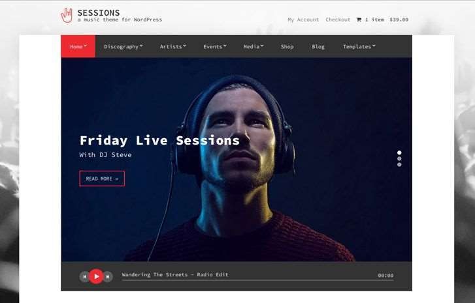
Task: Click the Sessions rock-hand logo icon
Action: pos(67,16)
